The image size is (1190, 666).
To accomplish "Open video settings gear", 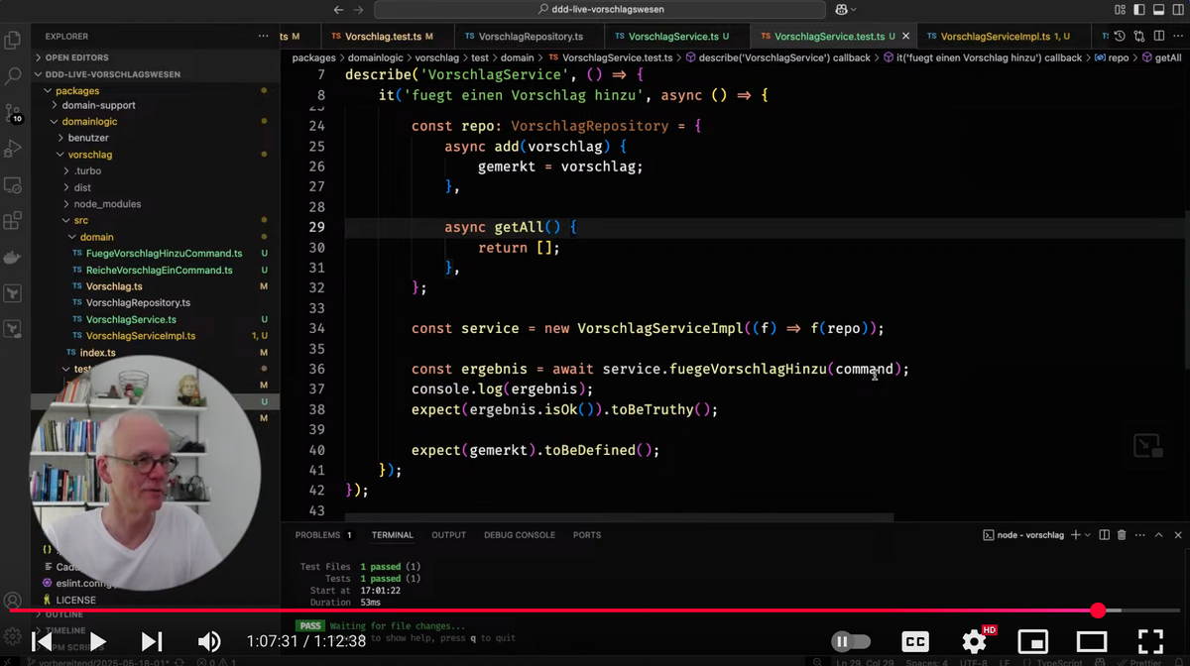I will tap(975, 641).
